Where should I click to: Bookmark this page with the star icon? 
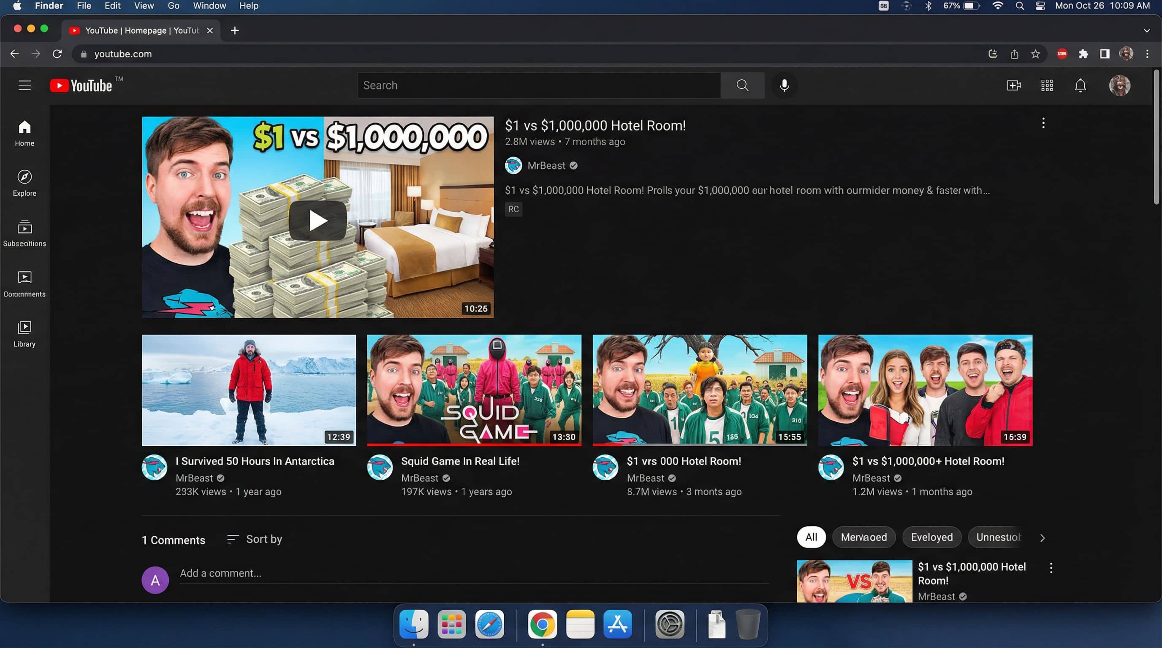point(1035,54)
